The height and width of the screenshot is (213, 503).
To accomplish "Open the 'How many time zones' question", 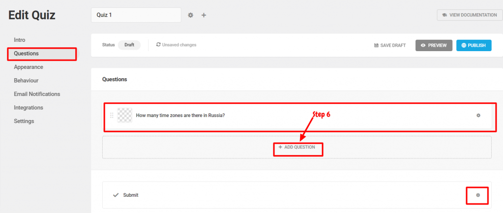I will 181,115.
